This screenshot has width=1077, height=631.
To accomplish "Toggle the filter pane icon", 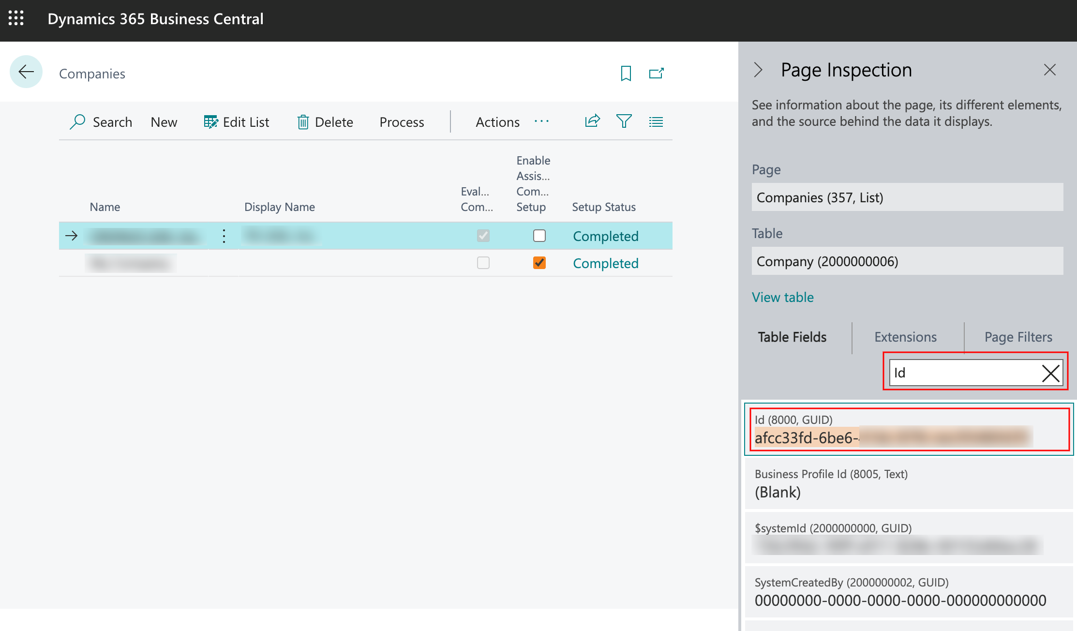I will (624, 121).
